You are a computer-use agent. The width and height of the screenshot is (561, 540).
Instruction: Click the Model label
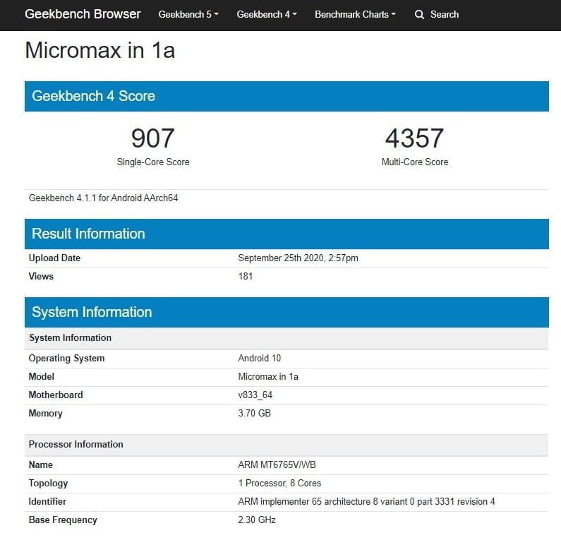[41, 376]
